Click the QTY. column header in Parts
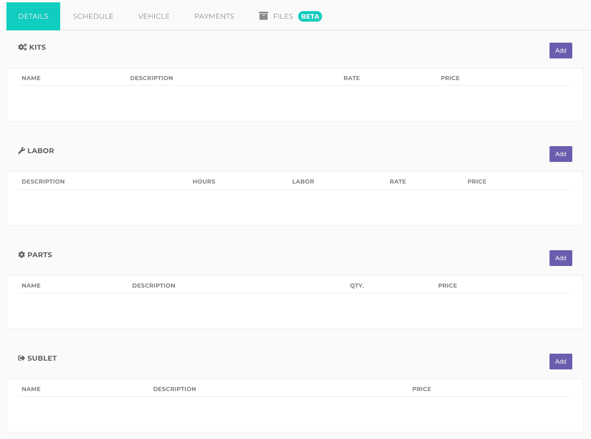Screen dimensions: 591x439 pyautogui.click(x=357, y=286)
